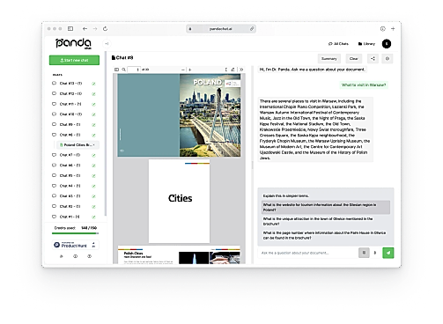The width and height of the screenshot is (443, 324).
Task: Click the green check next to Chat #7
Action: [x=93, y=155]
